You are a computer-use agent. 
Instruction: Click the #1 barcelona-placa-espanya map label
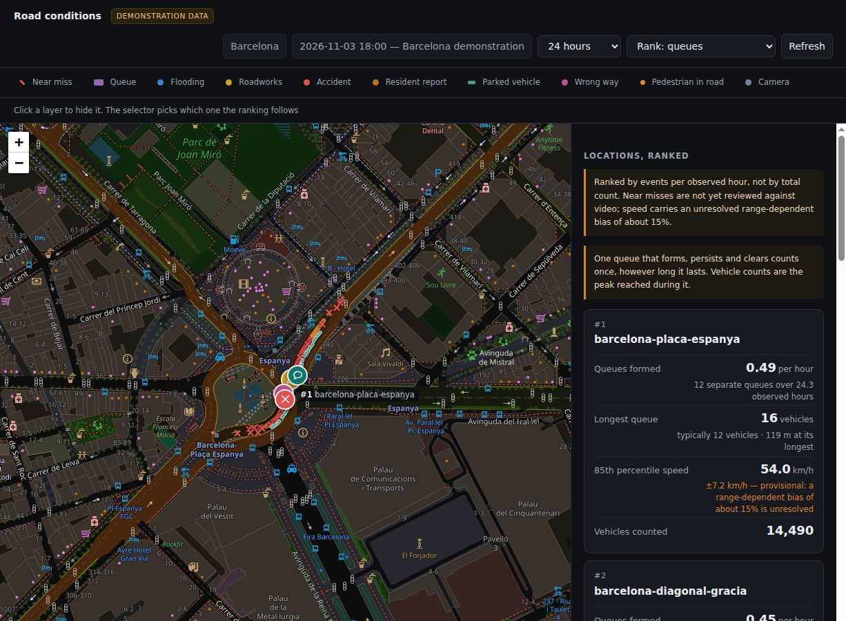click(x=357, y=394)
